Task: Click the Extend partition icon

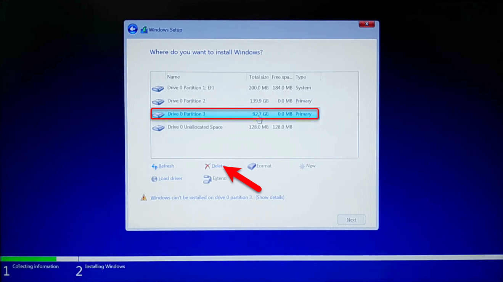Action: click(x=207, y=179)
